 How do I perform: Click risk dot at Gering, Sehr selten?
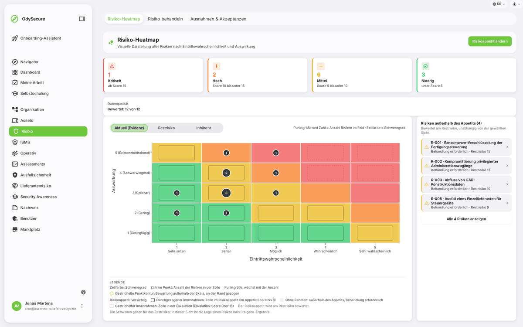pyautogui.click(x=177, y=213)
